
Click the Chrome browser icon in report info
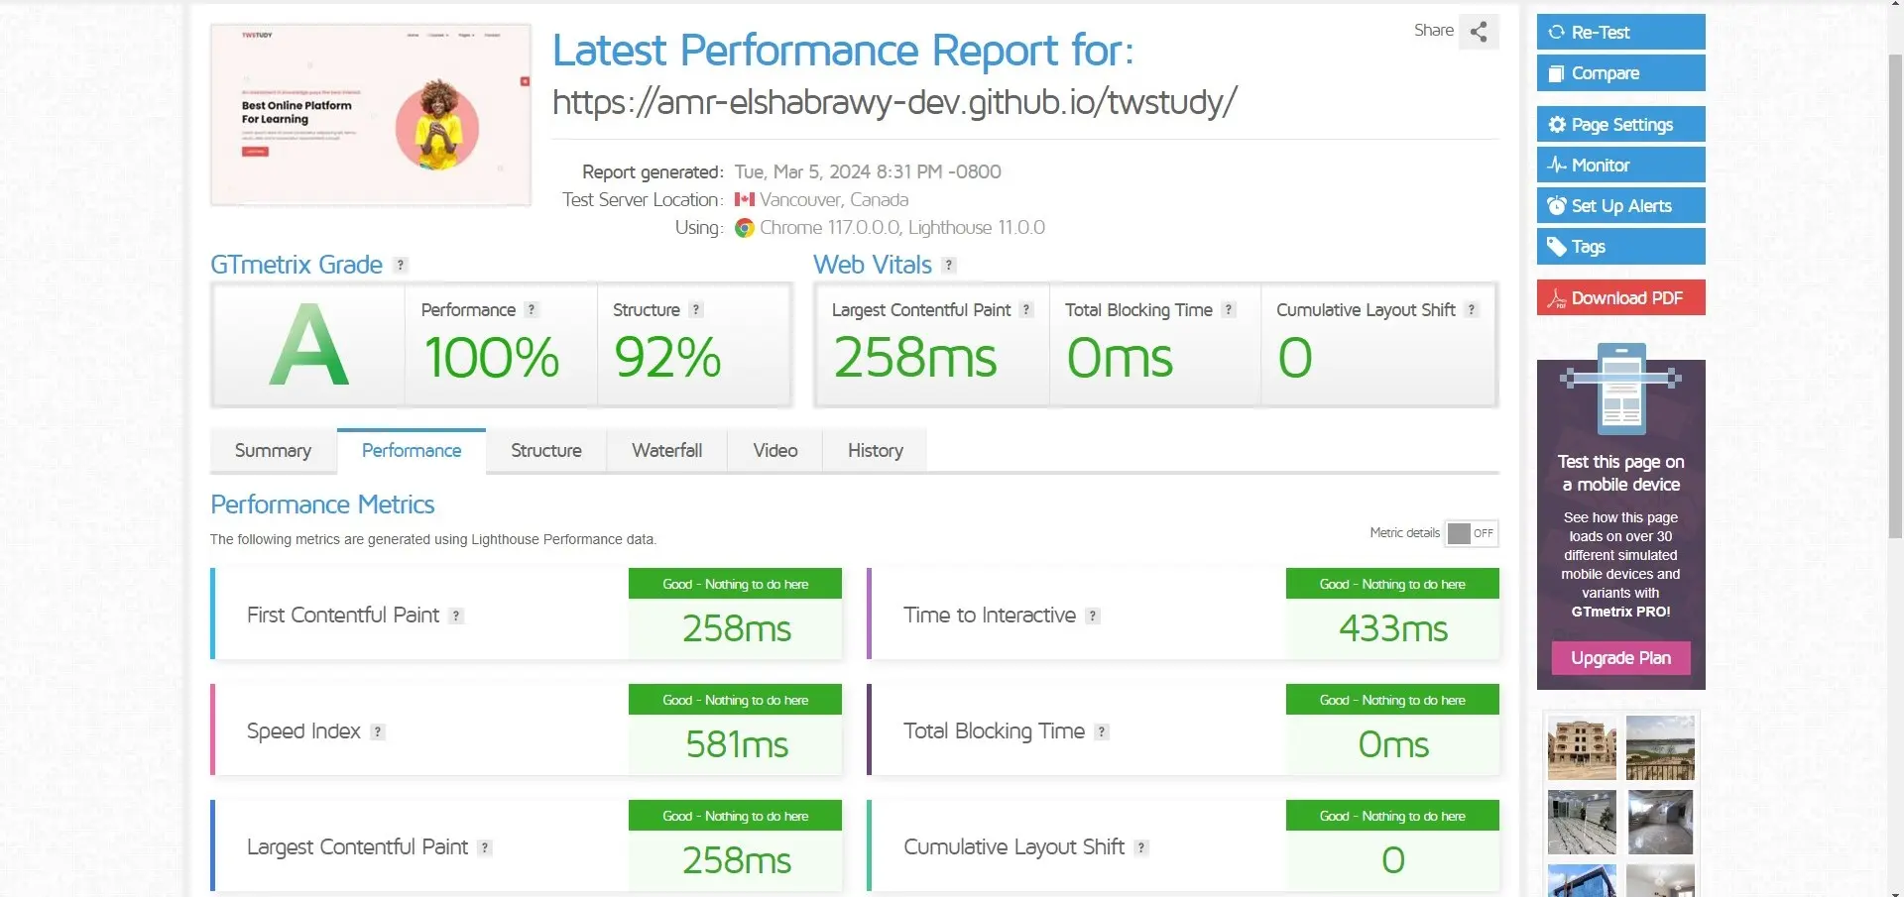745,228
